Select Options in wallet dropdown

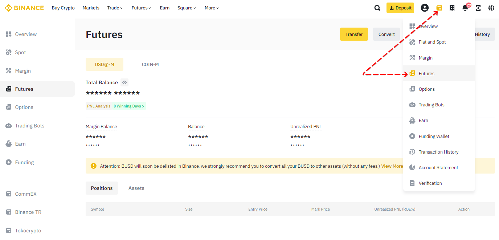click(x=439, y=89)
